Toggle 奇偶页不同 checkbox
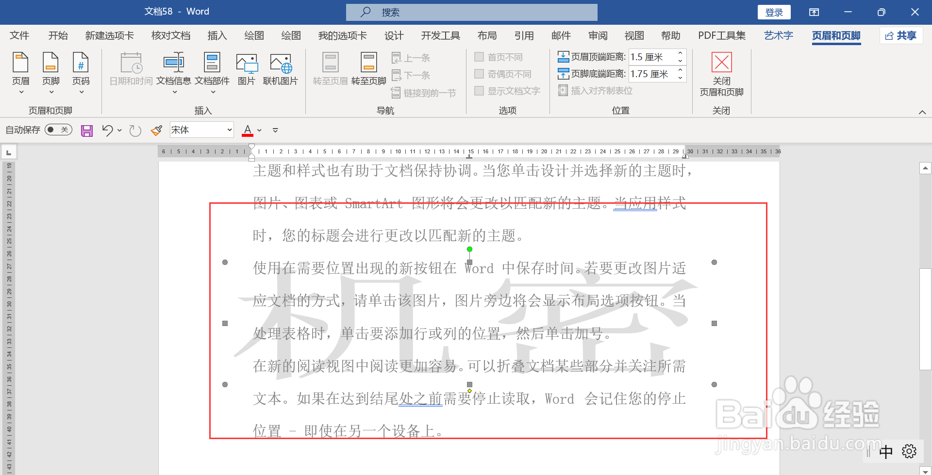The height and width of the screenshot is (475, 932). [x=479, y=74]
